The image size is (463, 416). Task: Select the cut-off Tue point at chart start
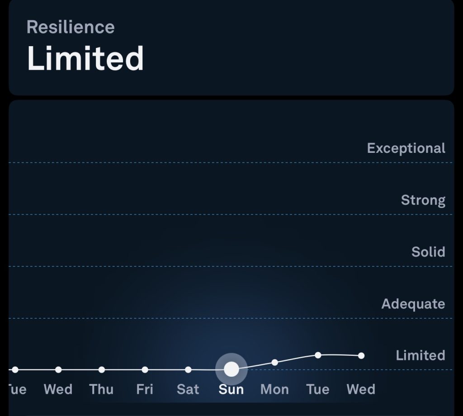(15, 370)
